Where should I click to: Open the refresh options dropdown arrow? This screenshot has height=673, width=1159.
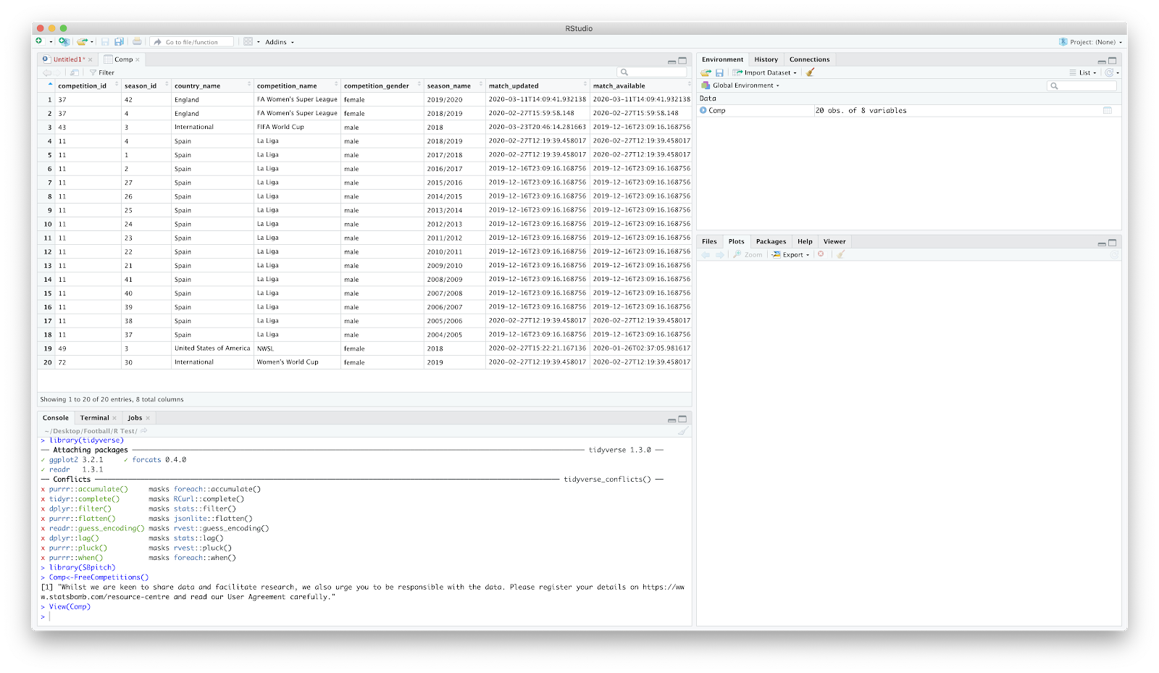(x=1118, y=73)
